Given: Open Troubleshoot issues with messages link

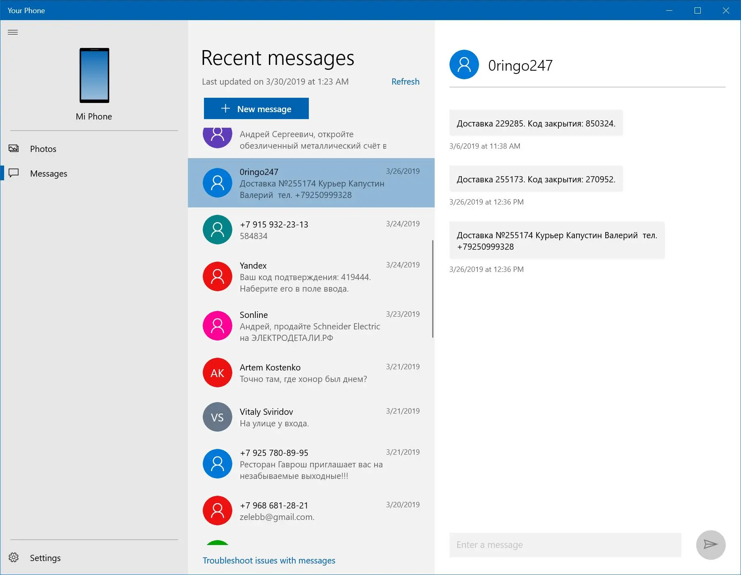Looking at the screenshot, I should [269, 560].
